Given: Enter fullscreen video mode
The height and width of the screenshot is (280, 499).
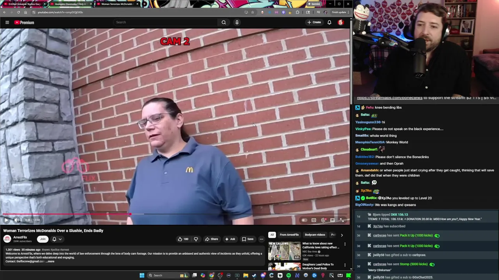Looking at the screenshot, I should pos(342,220).
